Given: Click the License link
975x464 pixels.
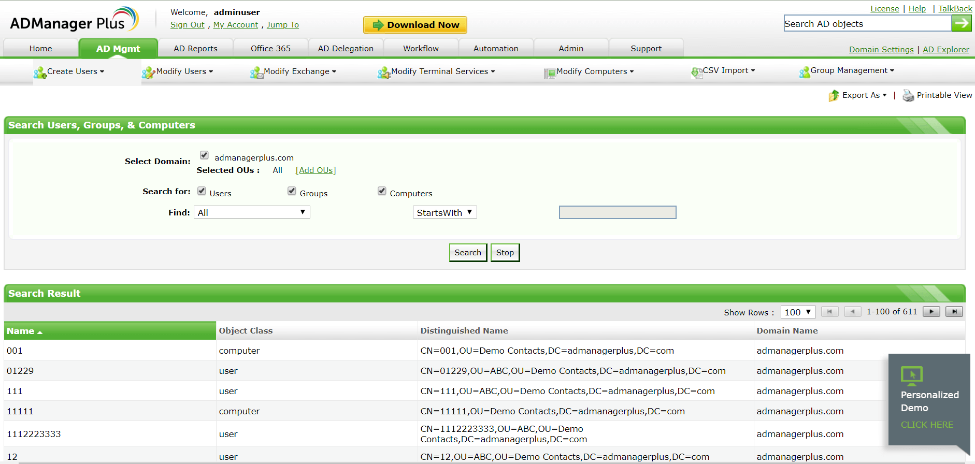Looking at the screenshot, I should pos(885,9).
